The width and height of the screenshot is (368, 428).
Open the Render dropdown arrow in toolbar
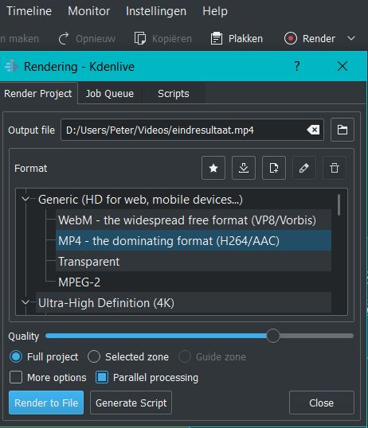pos(351,38)
